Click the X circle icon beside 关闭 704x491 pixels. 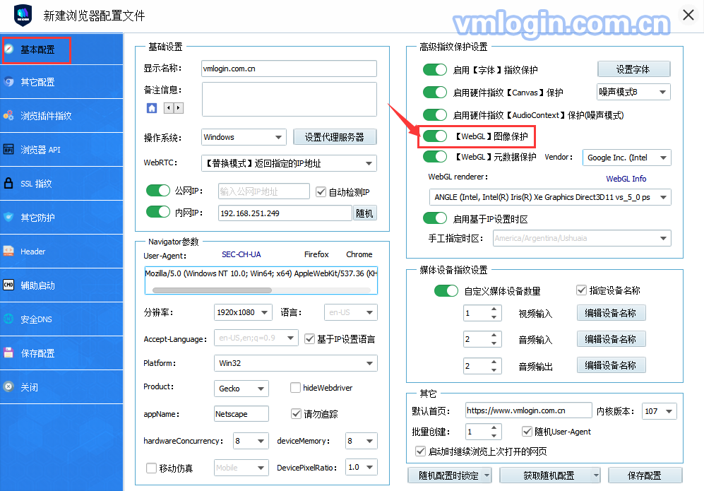coord(8,386)
